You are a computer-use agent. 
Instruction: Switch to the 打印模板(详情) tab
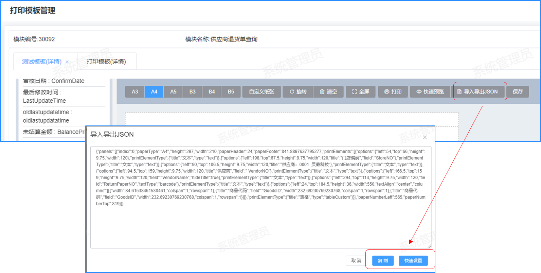106,62
